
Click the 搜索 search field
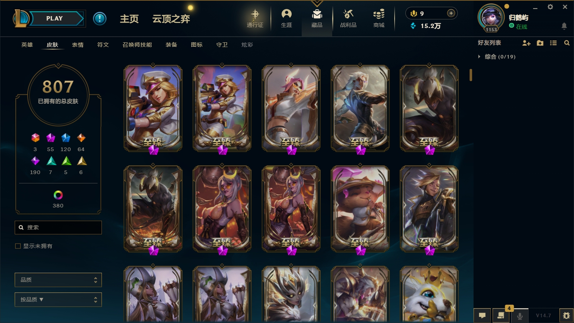click(58, 228)
